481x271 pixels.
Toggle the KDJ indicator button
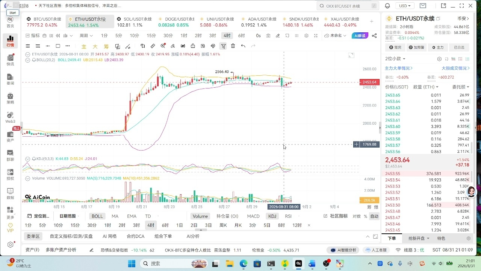pos(272,216)
